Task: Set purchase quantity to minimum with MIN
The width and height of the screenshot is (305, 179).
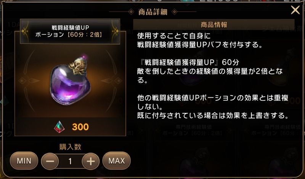Action: click(x=24, y=161)
